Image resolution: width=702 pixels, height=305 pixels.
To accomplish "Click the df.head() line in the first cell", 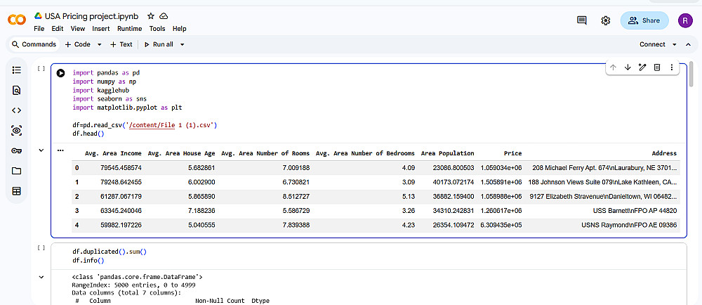I will [x=88, y=134].
